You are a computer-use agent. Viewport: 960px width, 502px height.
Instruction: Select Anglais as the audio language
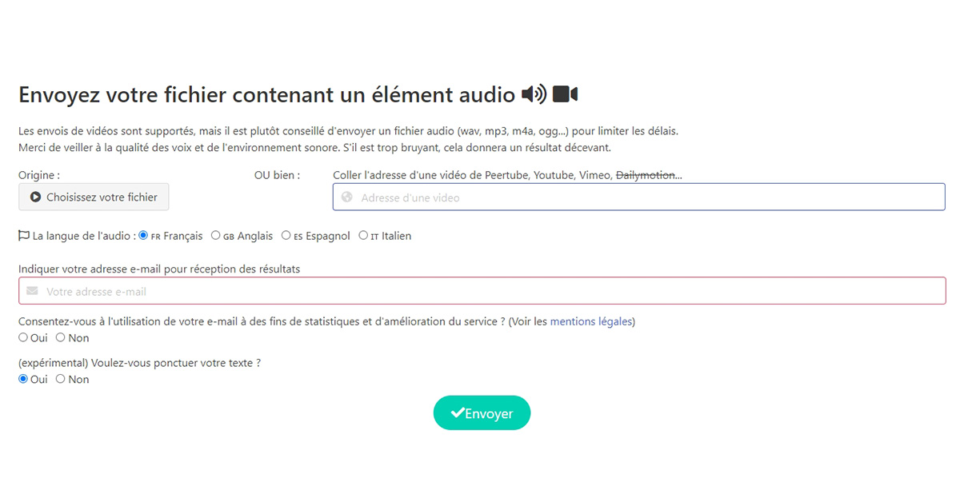coord(216,236)
